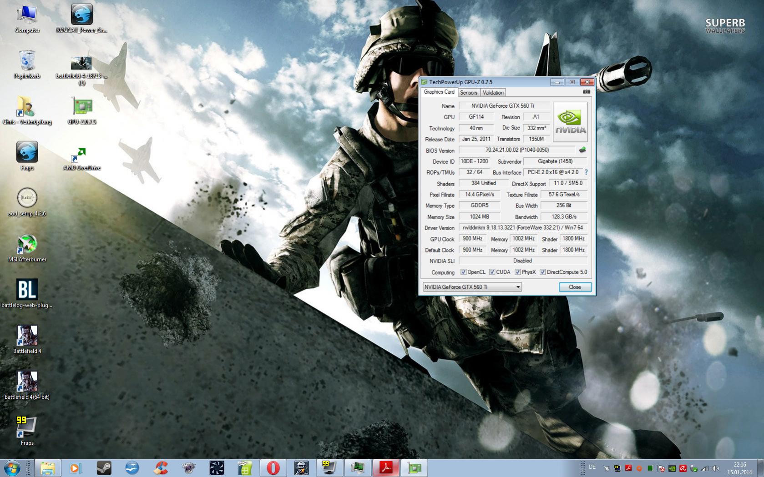The width and height of the screenshot is (764, 477).
Task: Click the NVIDIA logo in GPU-Z
Action: 570,122
